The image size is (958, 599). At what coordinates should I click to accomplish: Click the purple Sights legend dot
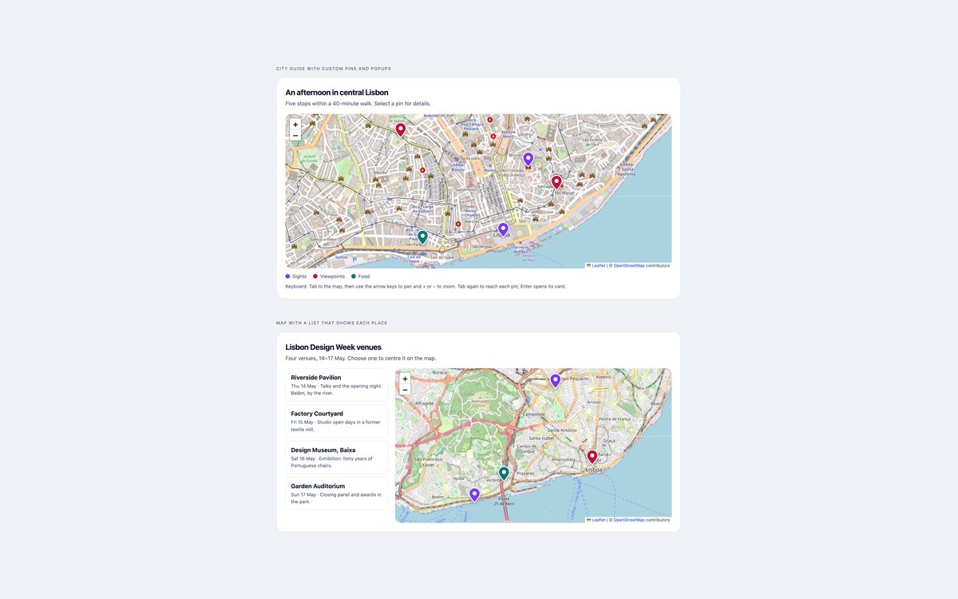coord(288,276)
